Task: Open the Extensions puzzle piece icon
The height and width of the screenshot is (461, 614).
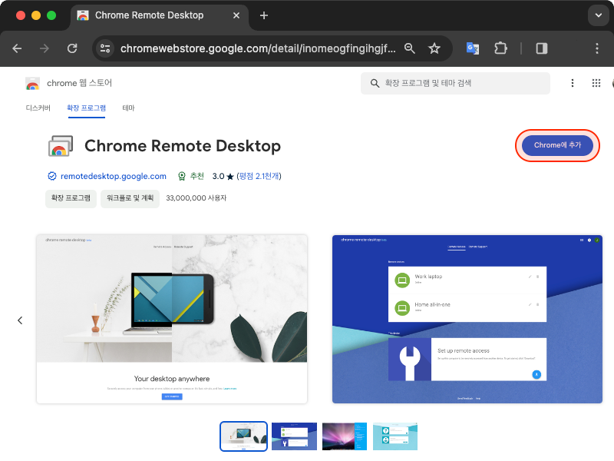Action: pos(500,48)
